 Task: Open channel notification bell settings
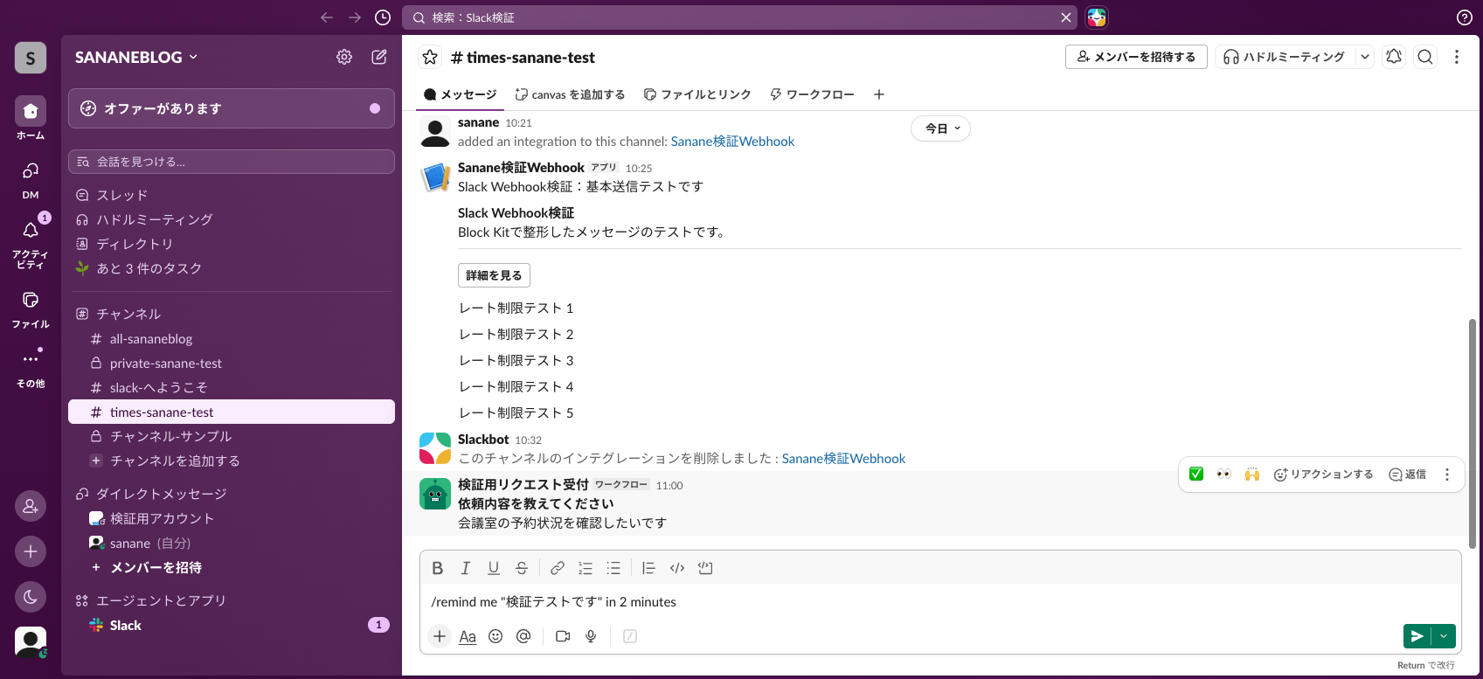pos(1394,57)
